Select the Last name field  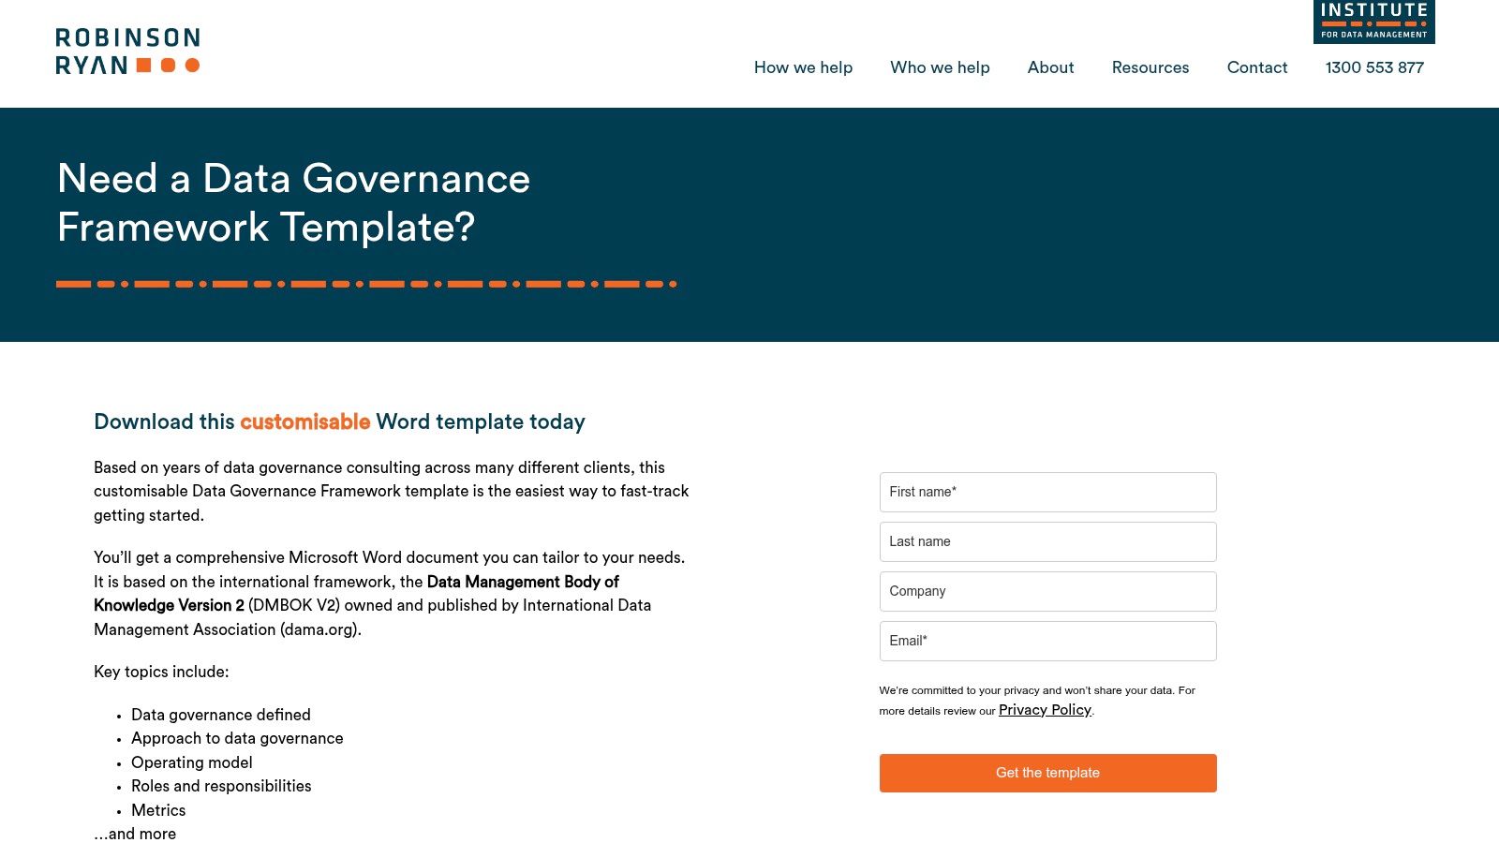coord(1047,541)
